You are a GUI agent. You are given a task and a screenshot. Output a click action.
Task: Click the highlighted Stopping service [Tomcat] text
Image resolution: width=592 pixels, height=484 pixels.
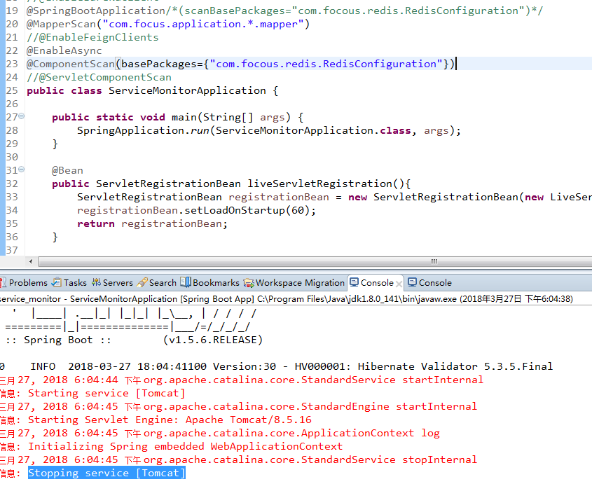point(106,473)
